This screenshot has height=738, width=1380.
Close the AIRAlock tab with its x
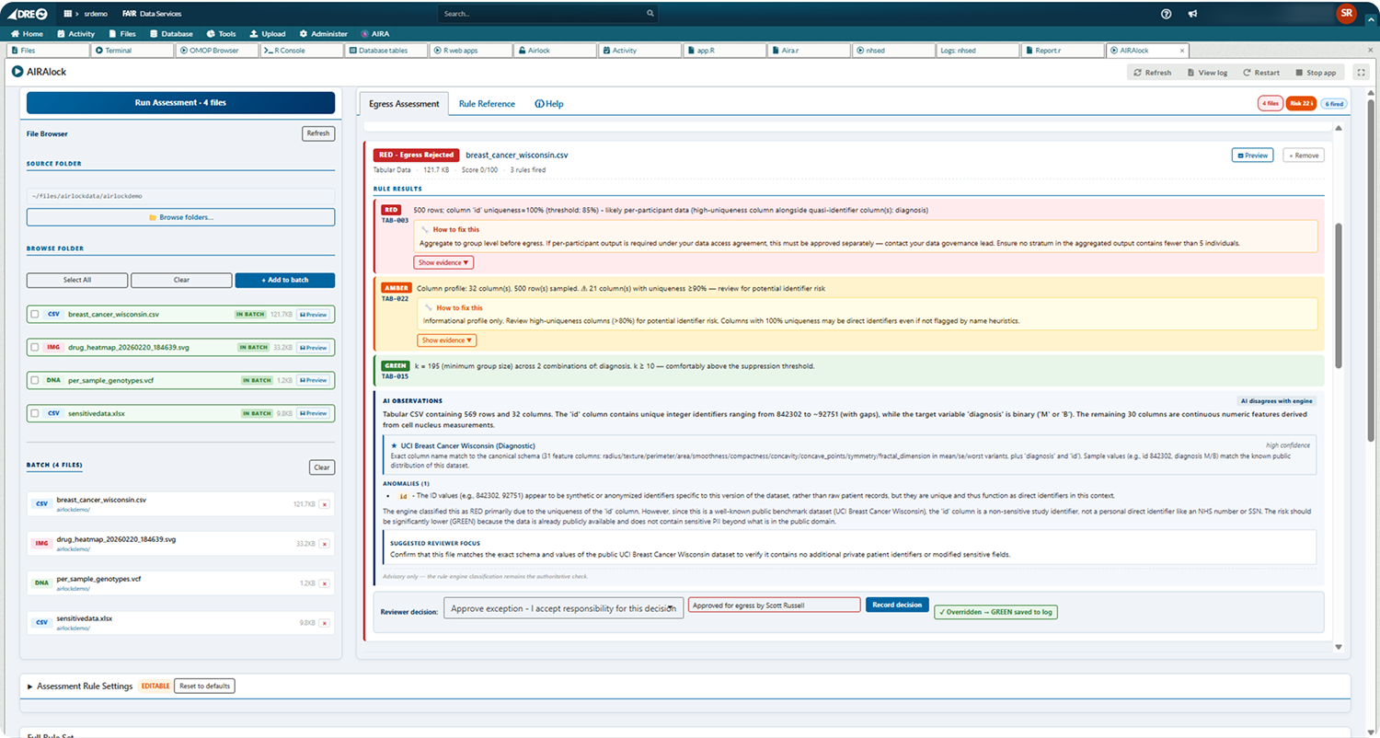point(1181,51)
